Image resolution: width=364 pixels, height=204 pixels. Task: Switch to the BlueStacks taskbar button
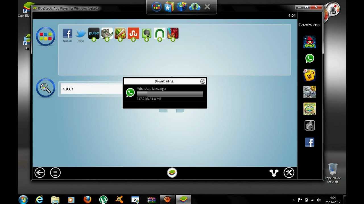click(184, 199)
